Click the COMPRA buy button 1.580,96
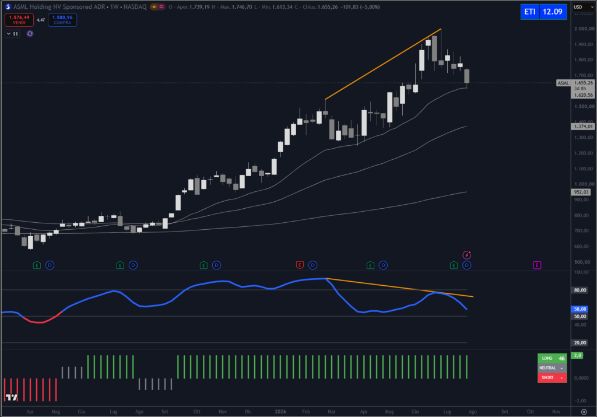The height and width of the screenshot is (417, 597). [x=62, y=20]
